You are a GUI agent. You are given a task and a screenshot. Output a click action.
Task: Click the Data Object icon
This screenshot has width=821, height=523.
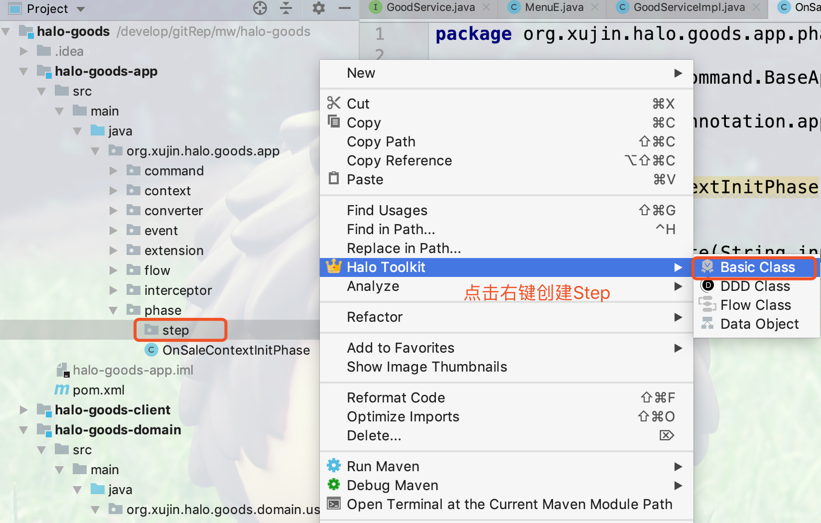[x=707, y=324]
